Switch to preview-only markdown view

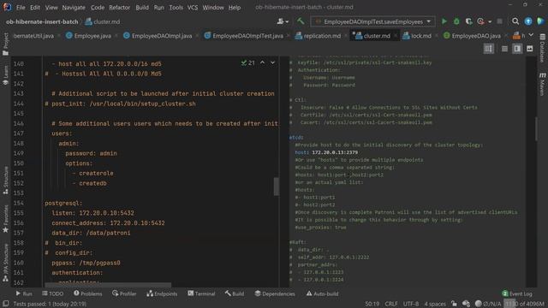pos(530,49)
